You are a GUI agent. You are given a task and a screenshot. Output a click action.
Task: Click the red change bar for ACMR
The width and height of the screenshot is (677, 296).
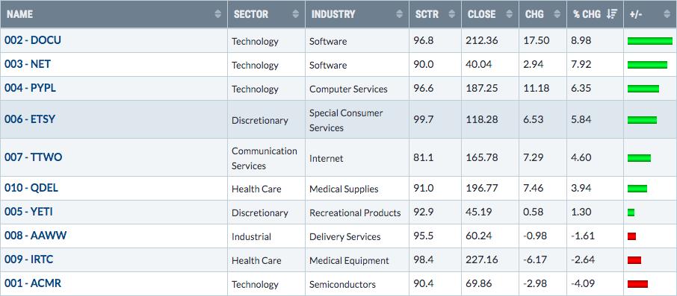pyautogui.click(x=637, y=284)
